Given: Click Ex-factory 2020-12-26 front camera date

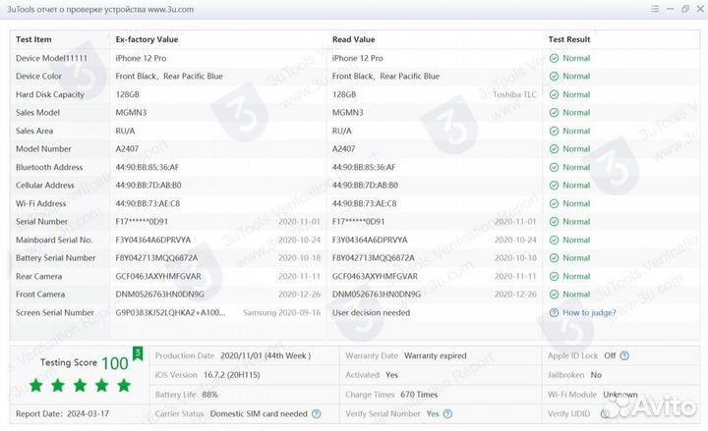Looking at the screenshot, I should click(299, 295).
